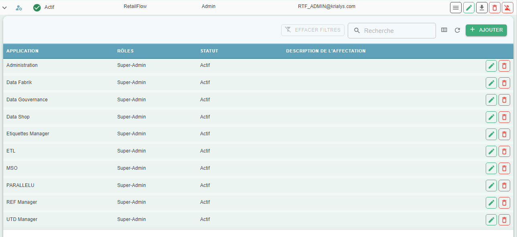This screenshot has width=517, height=237.
Task: Click the green Actif status checkmark
Action: click(37, 8)
